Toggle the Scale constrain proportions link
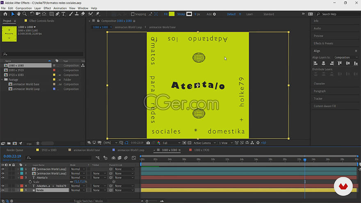 71,182
